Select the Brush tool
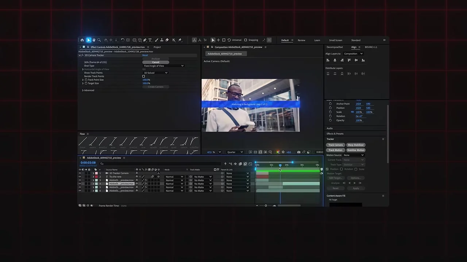This screenshot has height=262, width=467. tap(157, 40)
